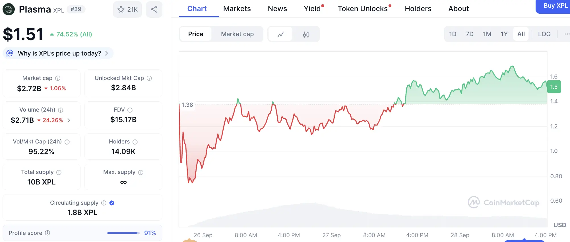Select the 7D time range
This screenshot has height=242, width=570.
pos(469,34)
